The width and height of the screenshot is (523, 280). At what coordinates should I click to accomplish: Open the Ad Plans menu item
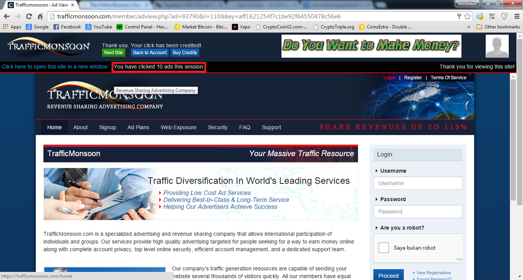139,128
